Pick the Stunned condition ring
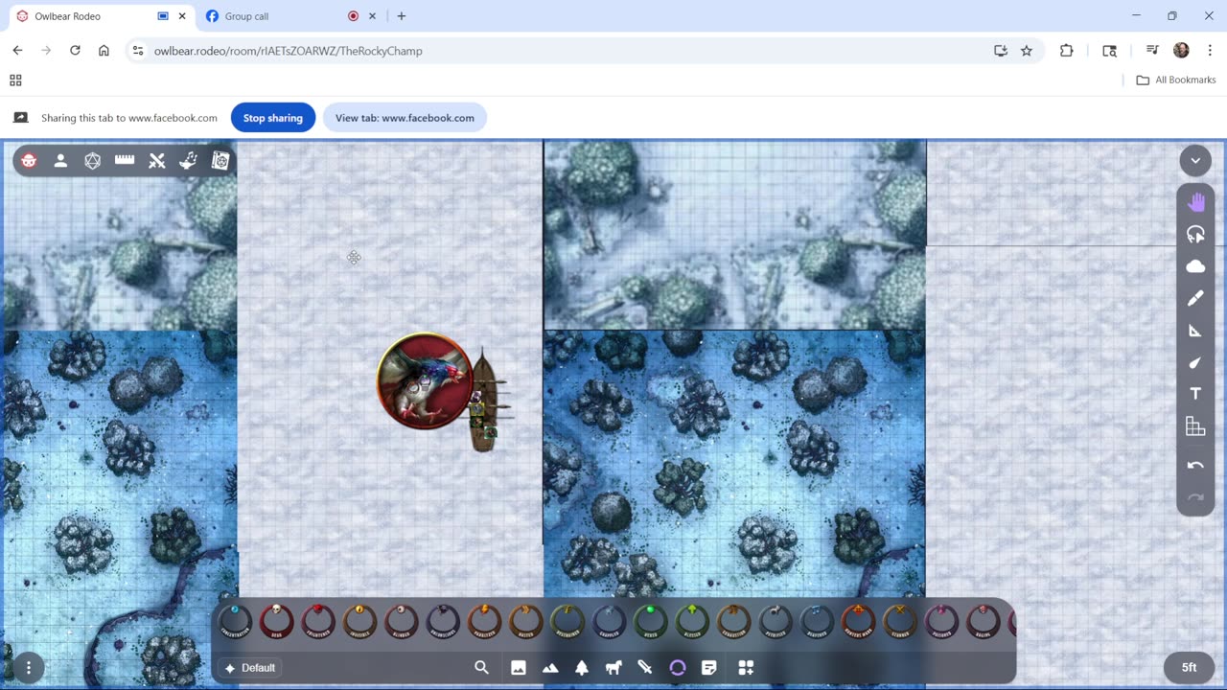Viewport: 1227px width, 690px height. (900, 622)
